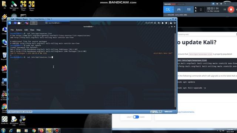The width and height of the screenshot is (237, 133).
Task: Click the VMware status bar device icons
Action: 156,112
